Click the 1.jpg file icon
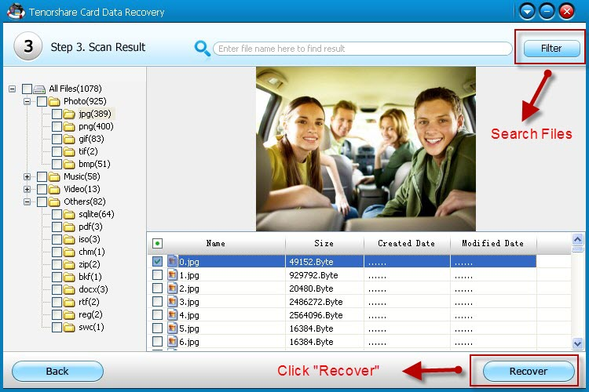589x392 pixels. click(173, 275)
